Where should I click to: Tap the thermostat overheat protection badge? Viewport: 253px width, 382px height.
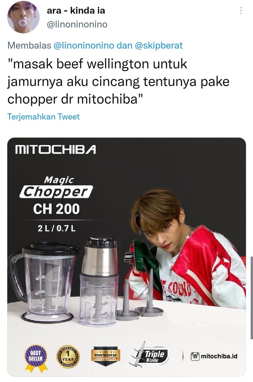pyautogui.click(x=106, y=356)
